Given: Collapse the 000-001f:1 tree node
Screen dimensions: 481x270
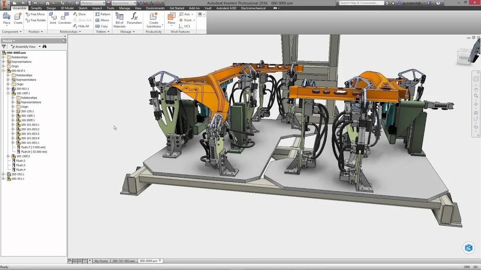Looking at the screenshot, I should [3, 70].
